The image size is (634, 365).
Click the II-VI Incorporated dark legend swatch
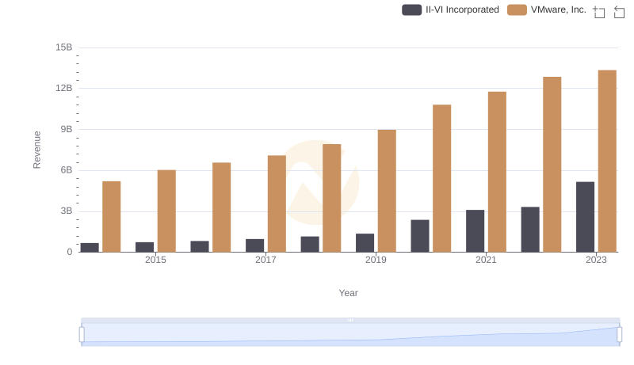(411, 10)
